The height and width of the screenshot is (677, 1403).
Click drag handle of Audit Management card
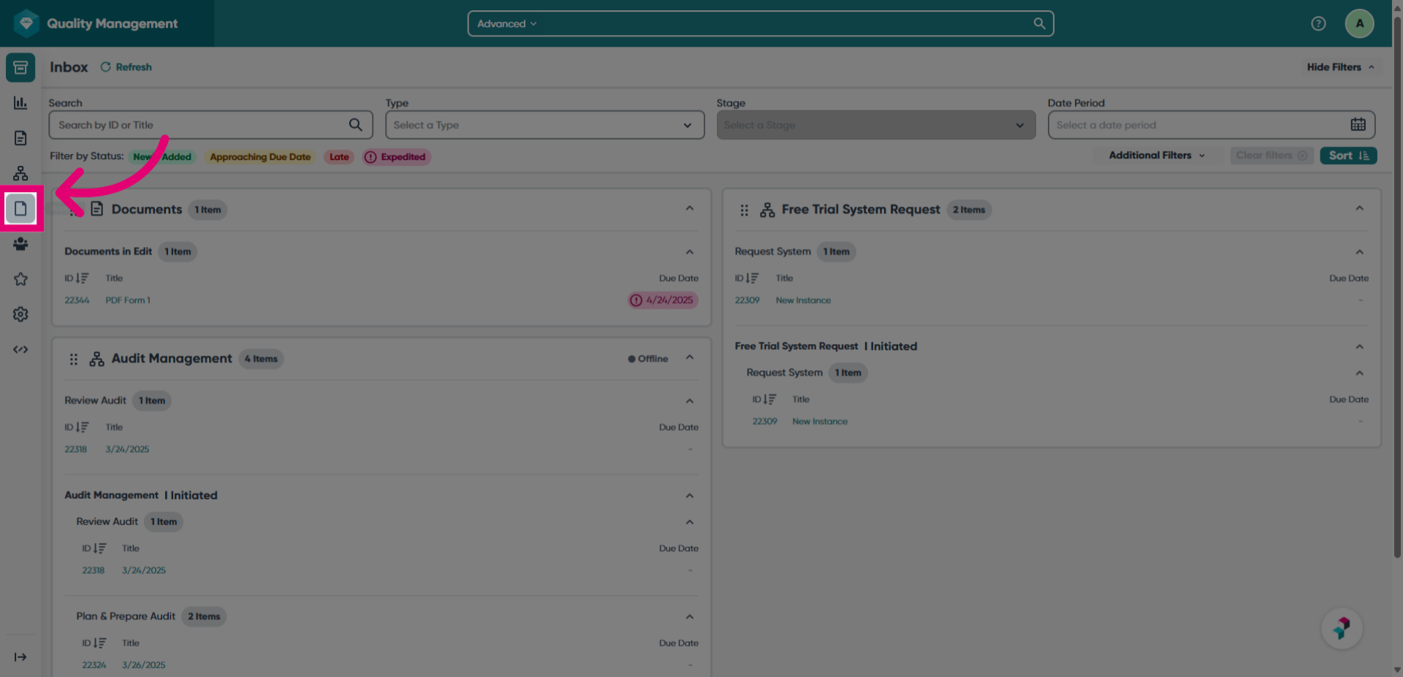coord(74,359)
